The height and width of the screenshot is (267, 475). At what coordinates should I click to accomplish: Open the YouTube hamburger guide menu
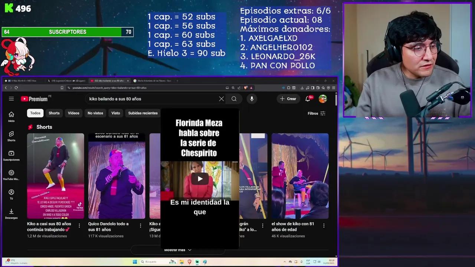tap(12, 99)
